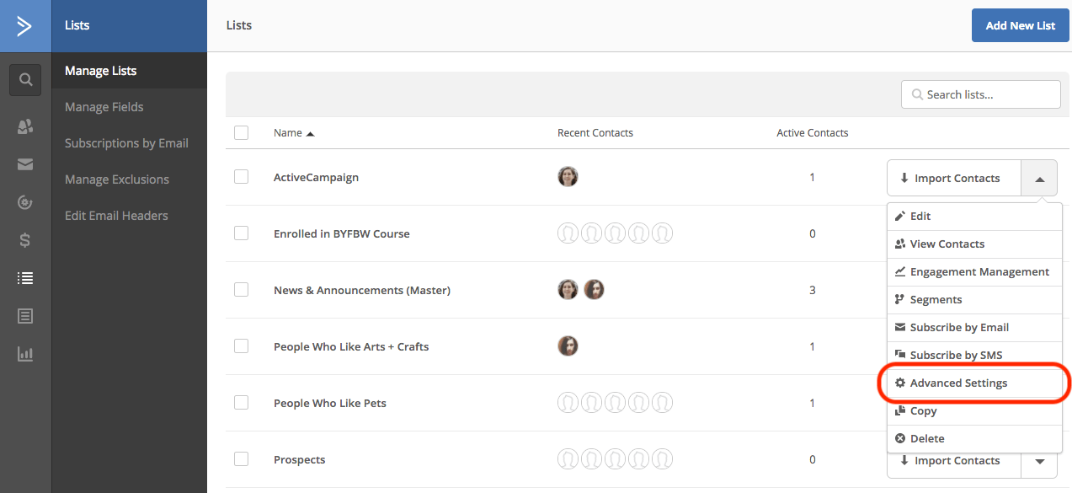The height and width of the screenshot is (493, 1072).
Task: Collapse the ActiveCampaign list actions dropdown arrow
Action: click(1040, 179)
